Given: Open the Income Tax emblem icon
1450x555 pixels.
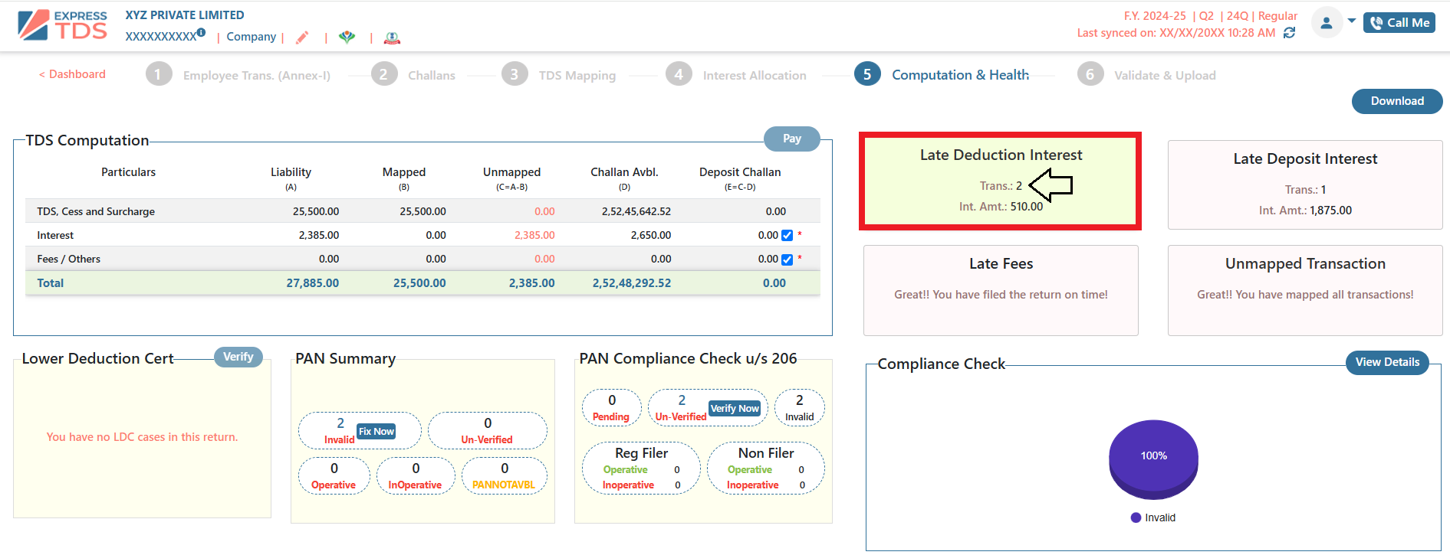Looking at the screenshot, I should coord(392,37).
